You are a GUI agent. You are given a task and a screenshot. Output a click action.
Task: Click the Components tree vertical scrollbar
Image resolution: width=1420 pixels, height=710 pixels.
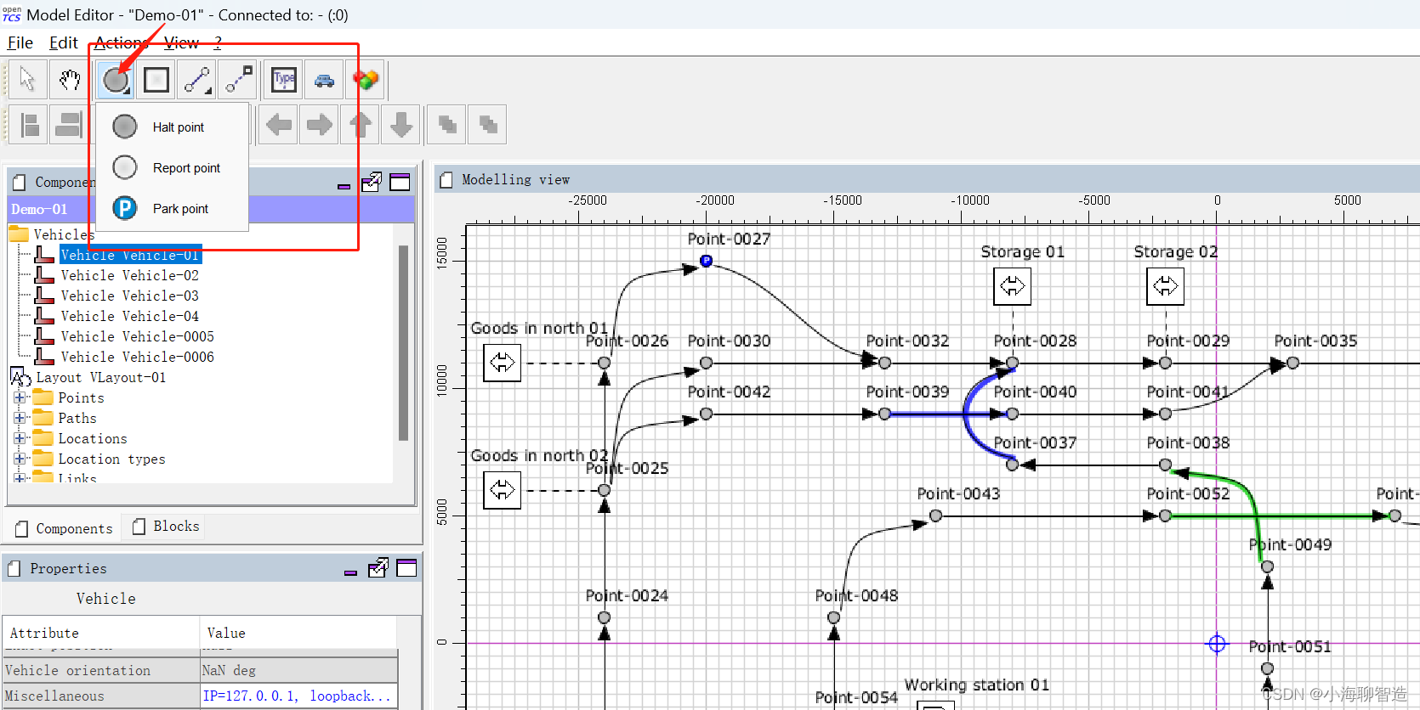(403, 343)
